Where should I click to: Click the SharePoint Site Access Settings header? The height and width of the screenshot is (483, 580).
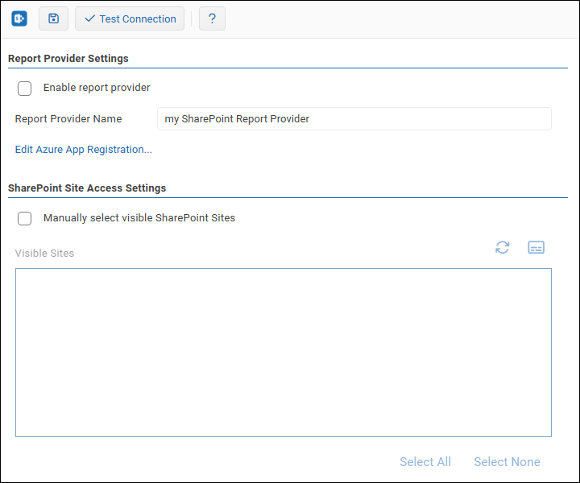[87, 188]
